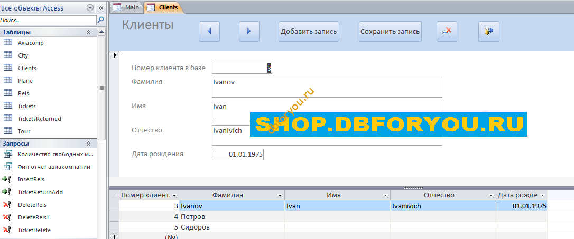Viewport: 574px width, 239px height.
Task: Switch to the Clients tab
Action: (163, 7)
